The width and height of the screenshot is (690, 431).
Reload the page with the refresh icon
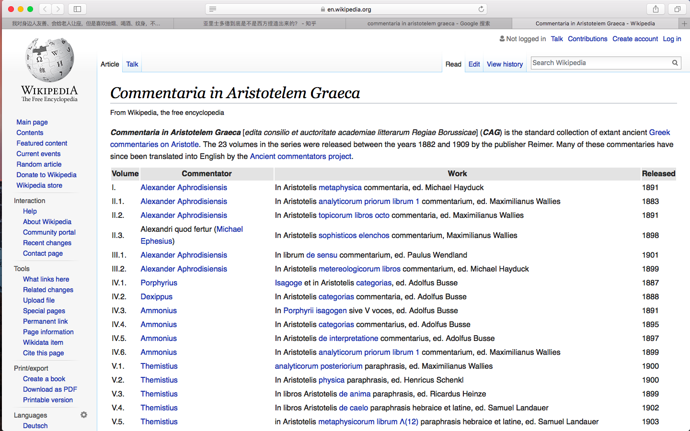tap(481, 9)
